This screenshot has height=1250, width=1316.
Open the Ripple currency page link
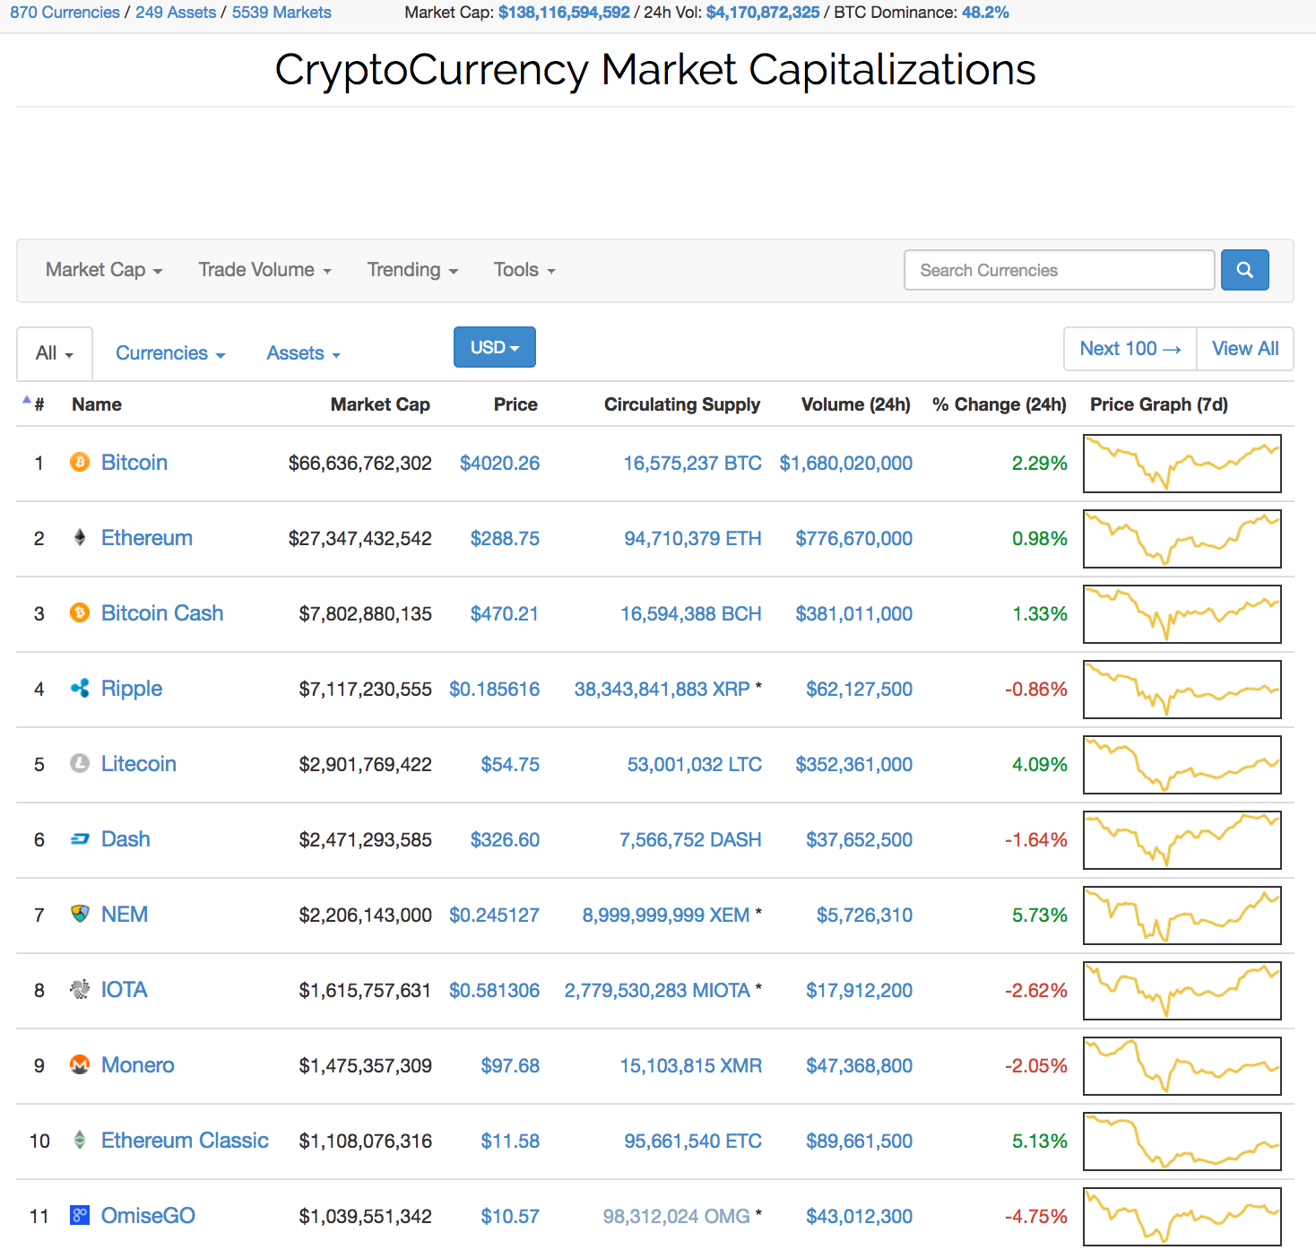click(x=132, y=689)
